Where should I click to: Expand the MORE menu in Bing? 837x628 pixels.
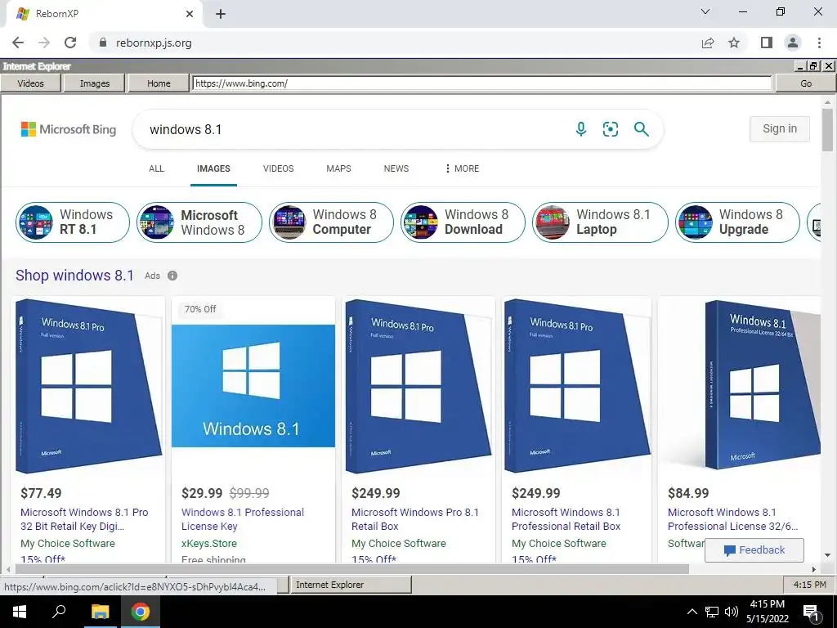click(x=462, y=168)
